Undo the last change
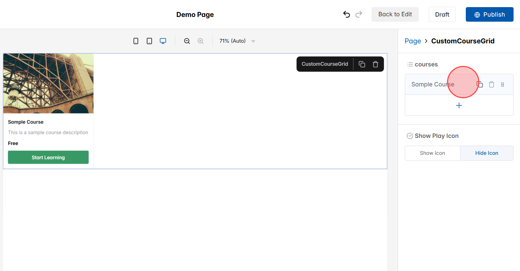 pos(346,14)
